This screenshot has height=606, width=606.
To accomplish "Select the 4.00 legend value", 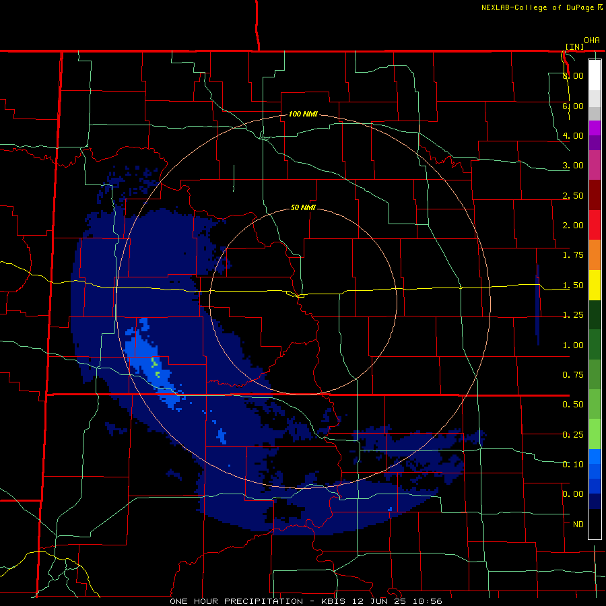I will point(573,135).
